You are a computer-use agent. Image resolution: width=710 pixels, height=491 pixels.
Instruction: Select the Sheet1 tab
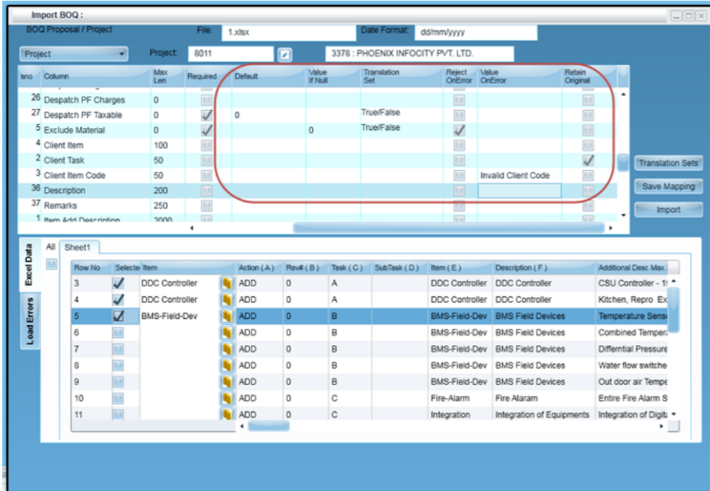78,248
